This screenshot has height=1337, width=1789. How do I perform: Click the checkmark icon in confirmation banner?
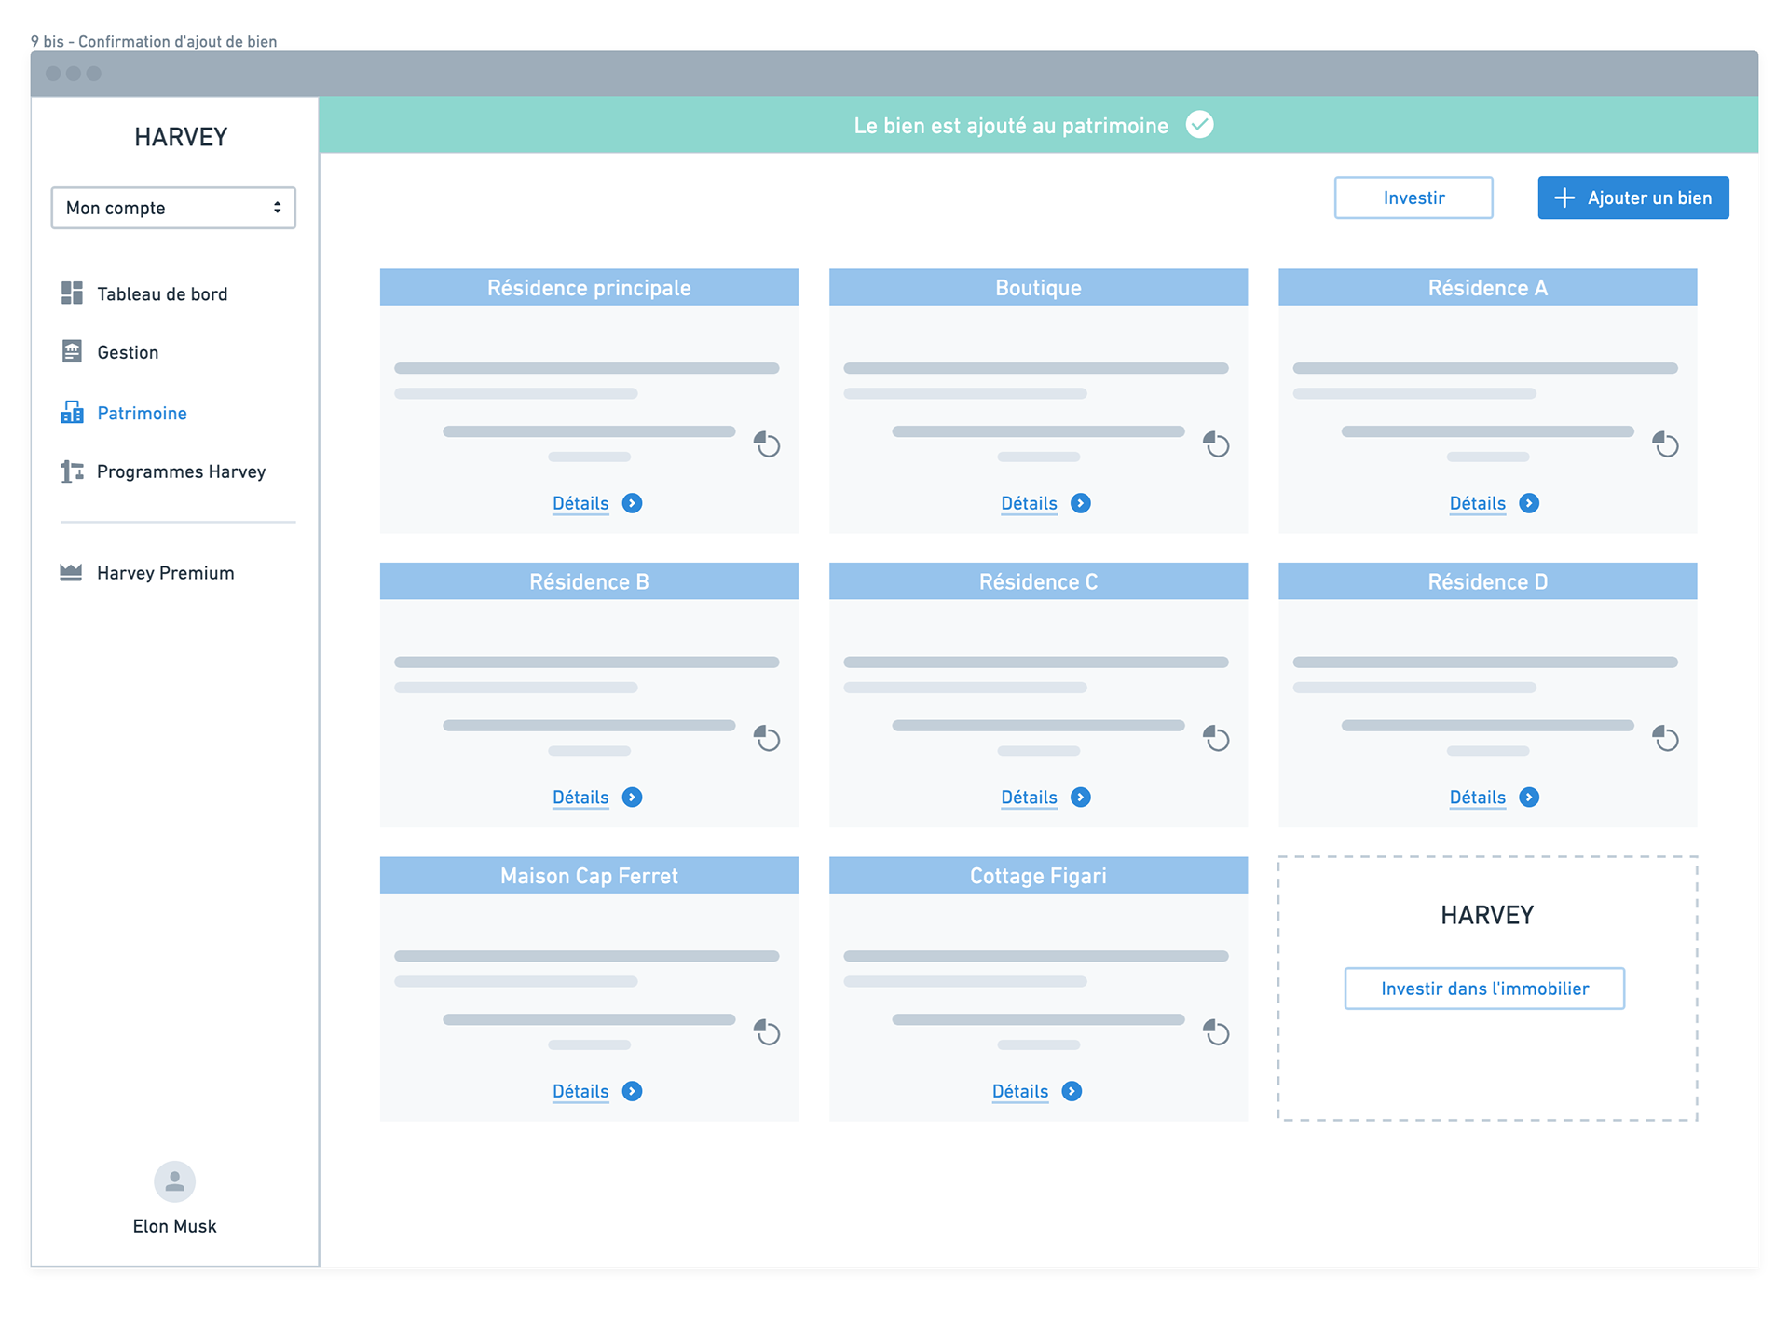pos(1199,125)
